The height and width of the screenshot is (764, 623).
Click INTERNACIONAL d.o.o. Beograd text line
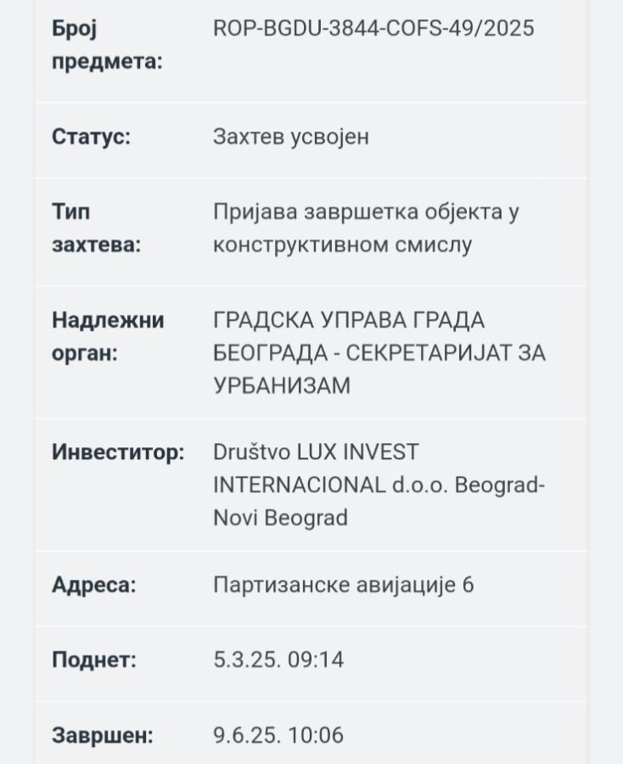(379, 485)
